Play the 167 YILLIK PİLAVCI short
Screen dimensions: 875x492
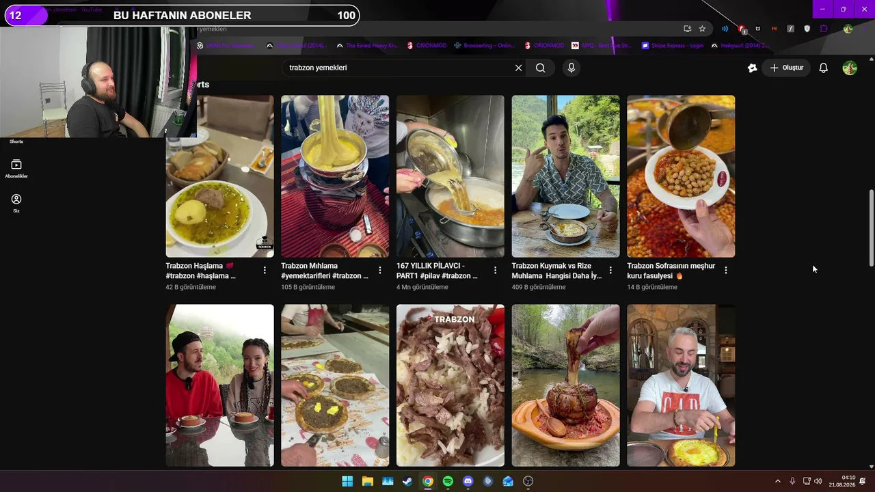click(450, 176)
